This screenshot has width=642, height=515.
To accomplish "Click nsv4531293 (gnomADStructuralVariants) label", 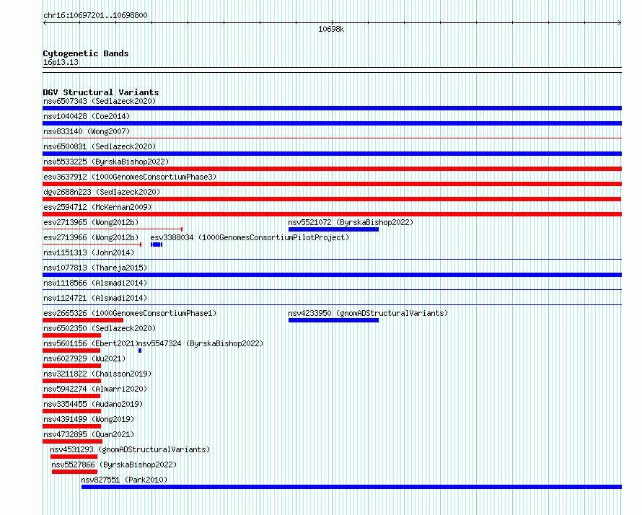I will (x=130, y=449).
